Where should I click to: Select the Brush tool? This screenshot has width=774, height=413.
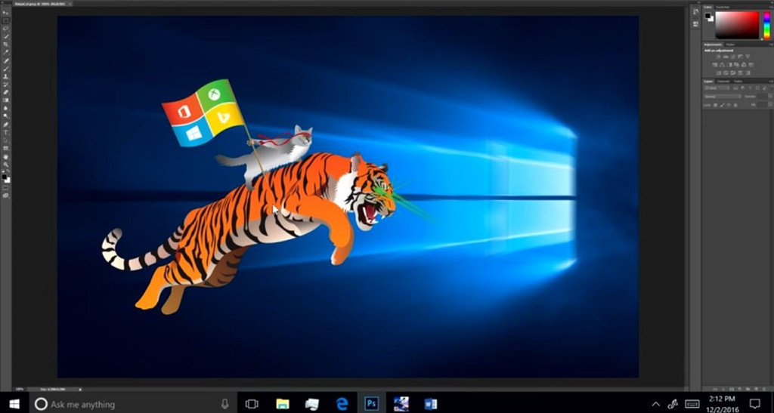coord(6,69)
